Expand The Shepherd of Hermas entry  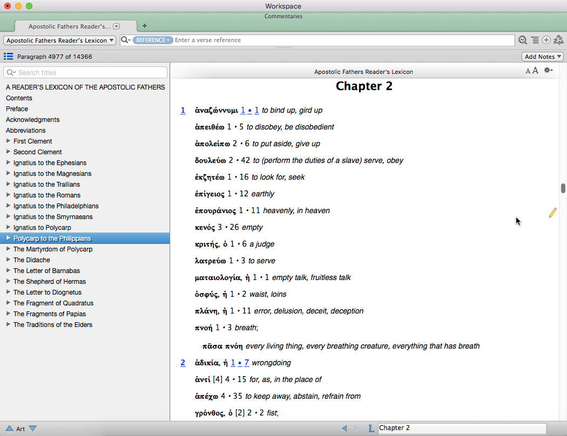pyautogui.click(x=8, y=281)
